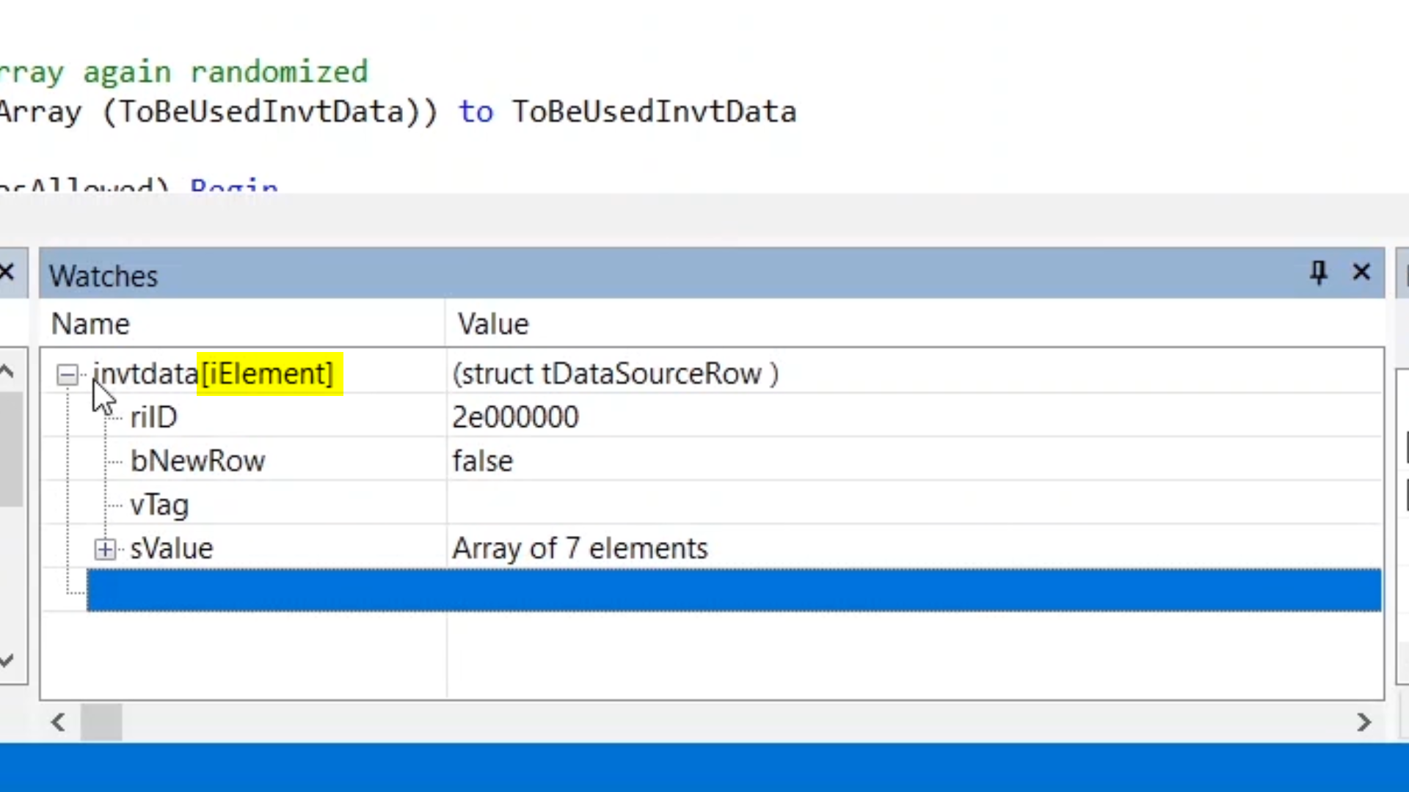The width and height of the screenshot is (1409, 792).
Task: Close the left adjacent panel
Action: 7,273
